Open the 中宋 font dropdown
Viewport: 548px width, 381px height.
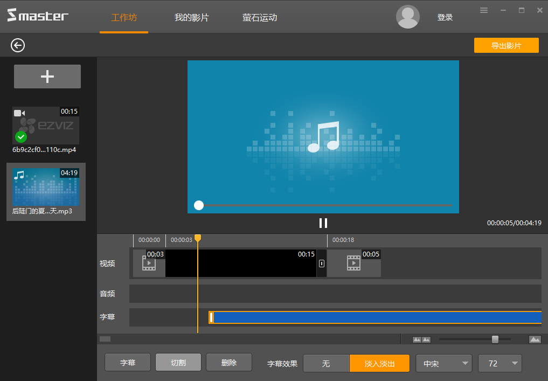(443, 363)
